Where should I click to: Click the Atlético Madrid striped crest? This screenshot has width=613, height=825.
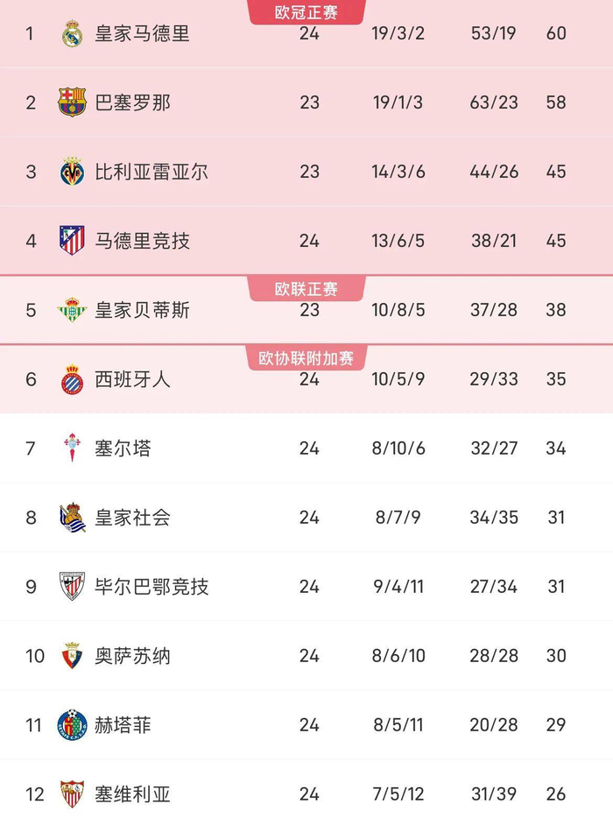click(73, 240)
